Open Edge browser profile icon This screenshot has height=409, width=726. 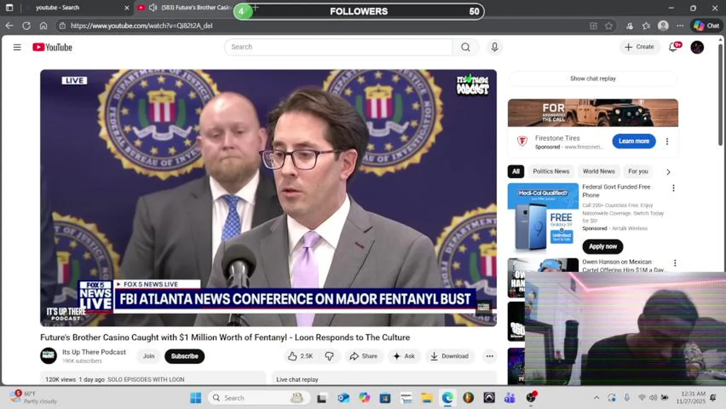(x=663, y=26)
